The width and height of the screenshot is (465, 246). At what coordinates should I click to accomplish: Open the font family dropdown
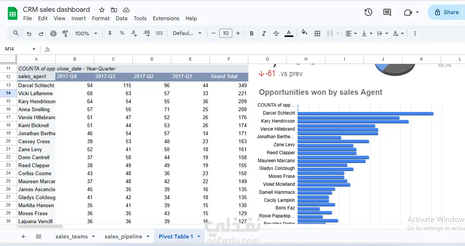pos(187,34)
